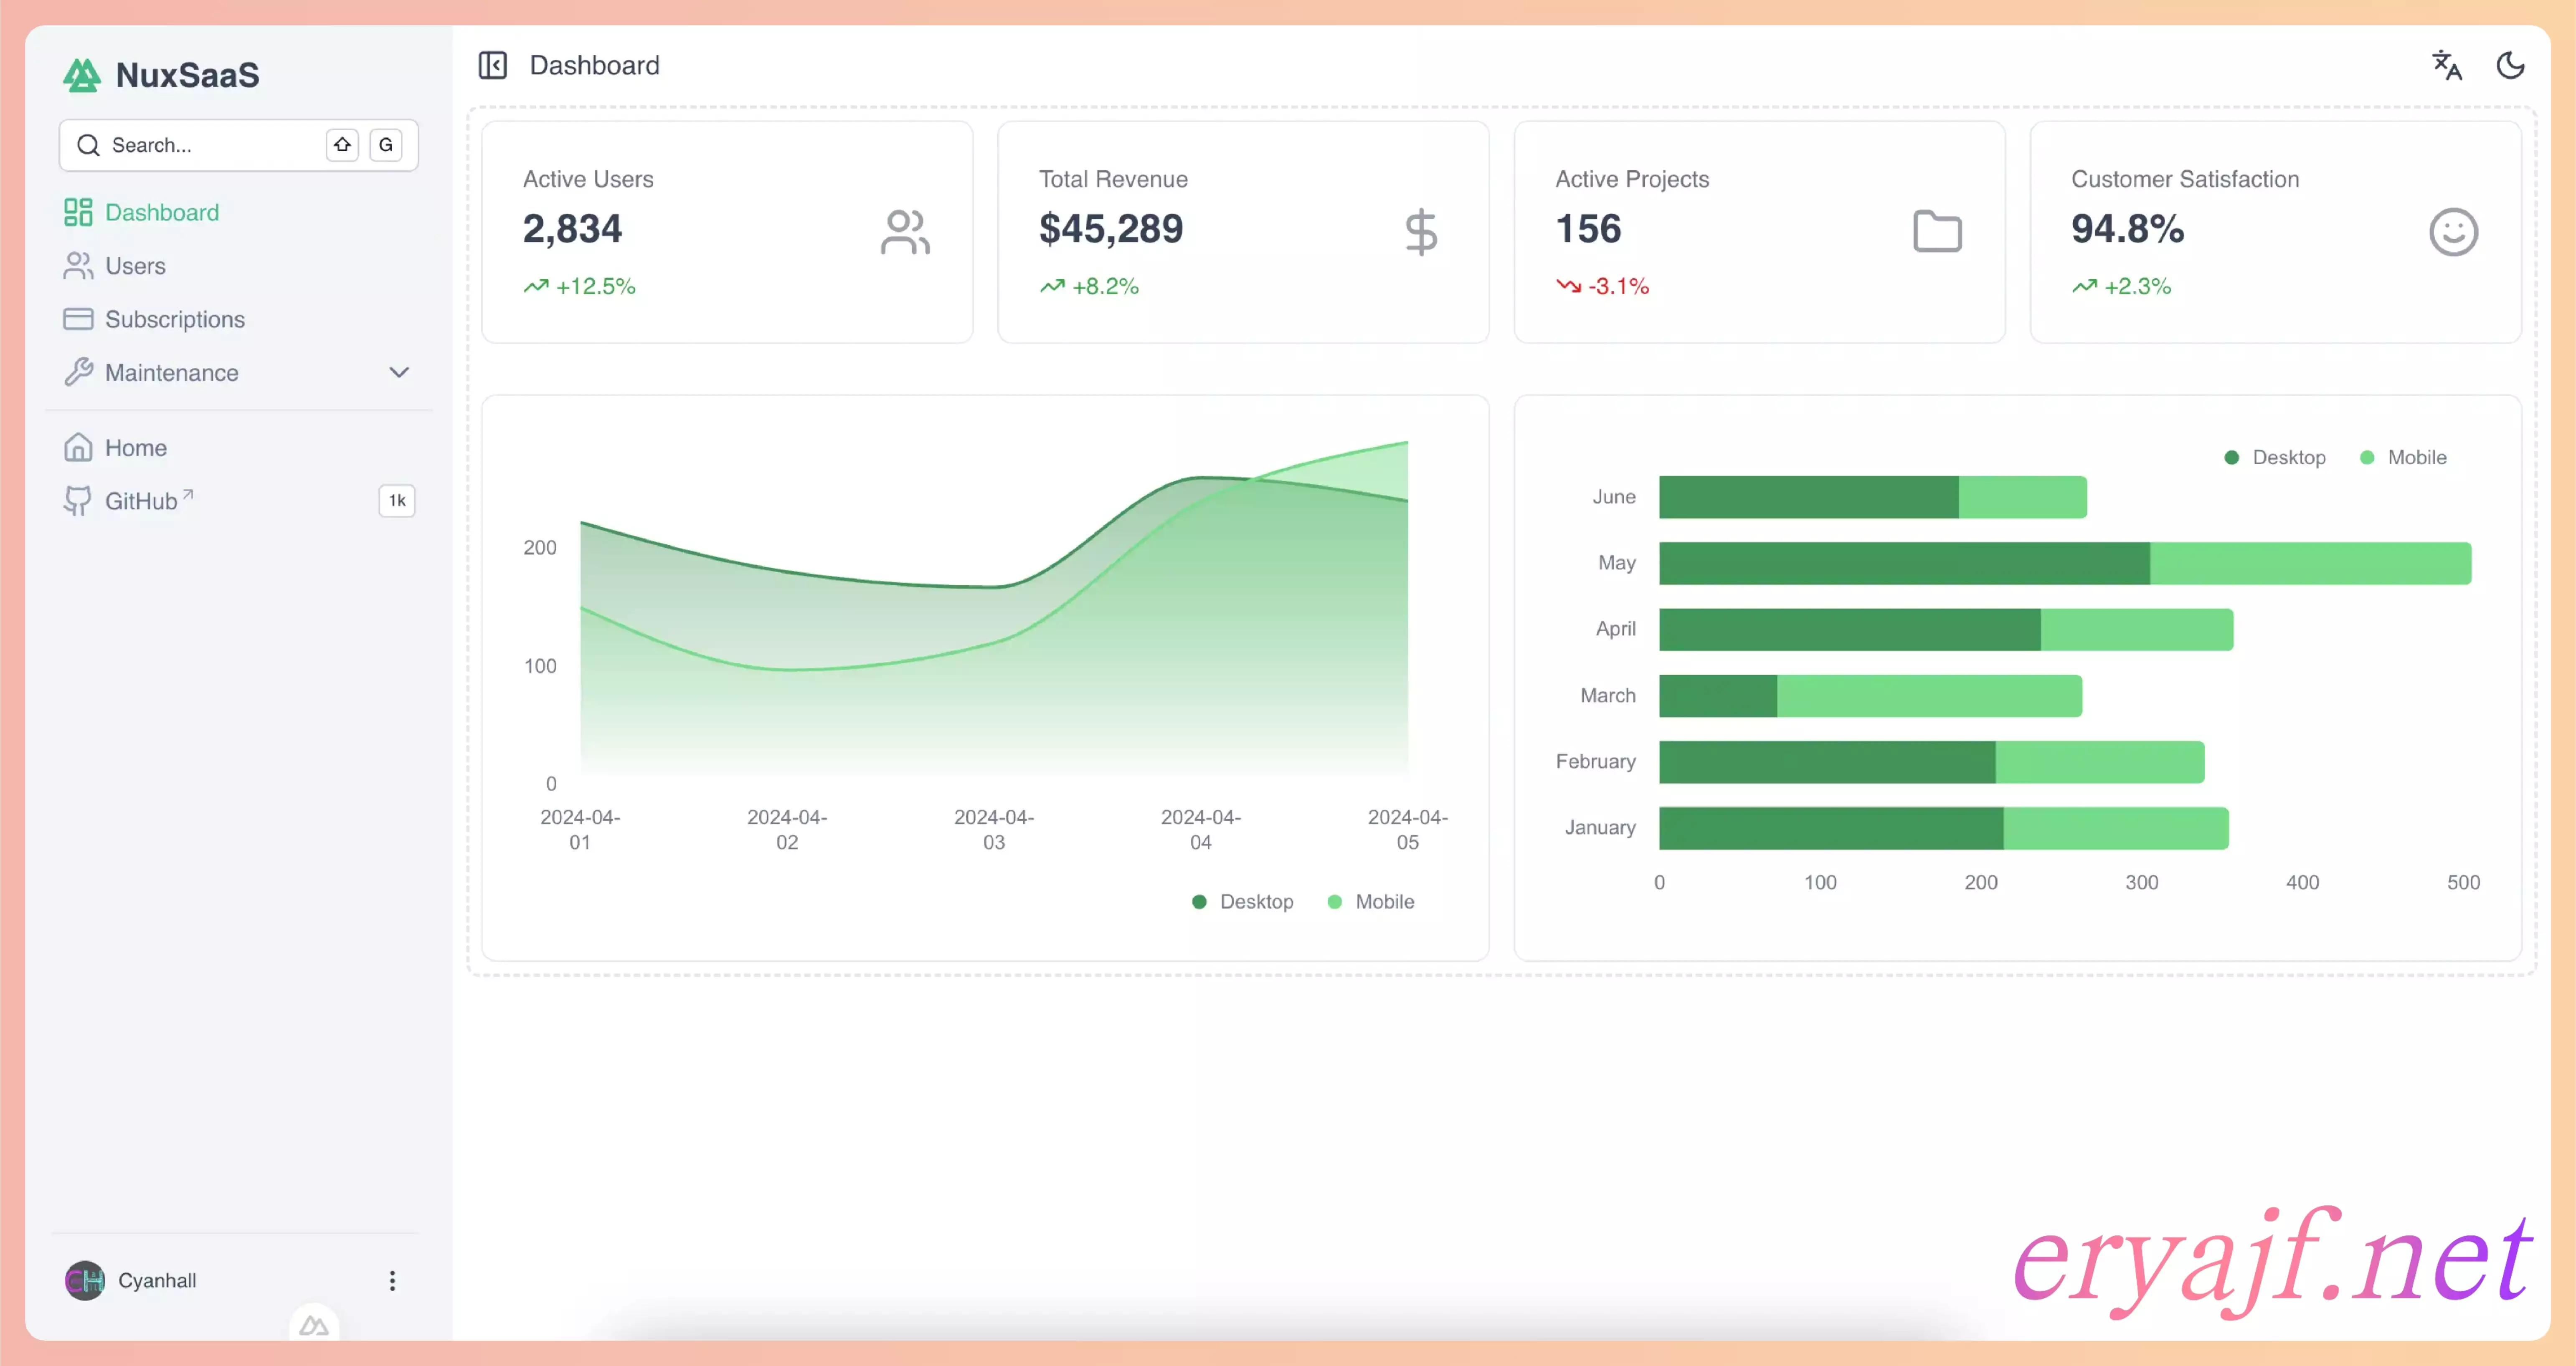The image size is (2576, 1366).
Task: Open the Subscriptions menu item
Action: tap(238, 319)
